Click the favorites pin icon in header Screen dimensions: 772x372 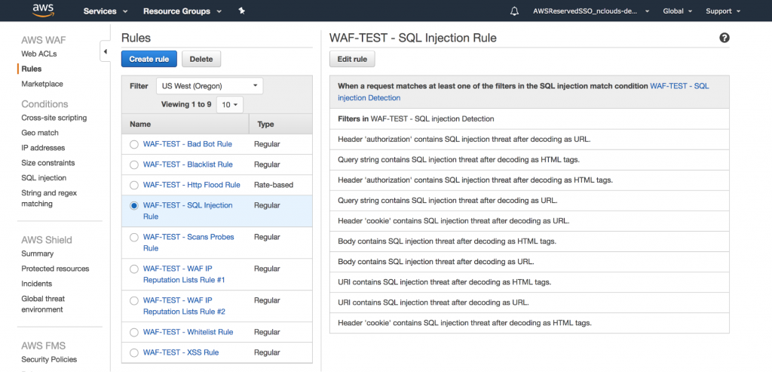pyautogui.click(x=241, y=11)
